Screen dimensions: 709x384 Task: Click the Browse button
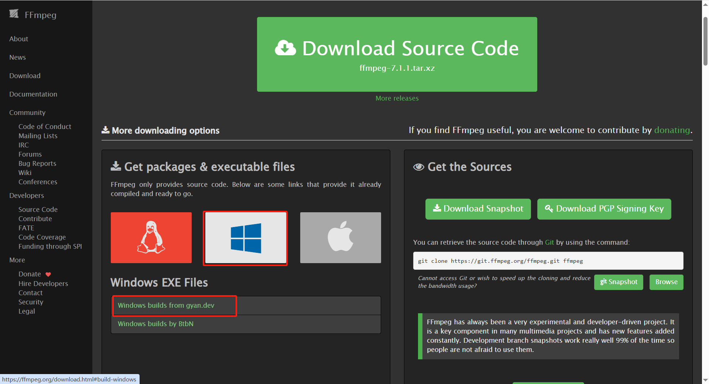[666, 282]
